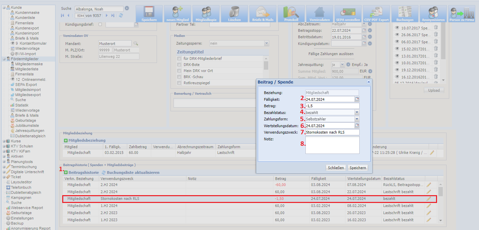Click the CSV-PDF Export toolbar icon
This screenshot has height=230, width=479.
click(376, 14)
